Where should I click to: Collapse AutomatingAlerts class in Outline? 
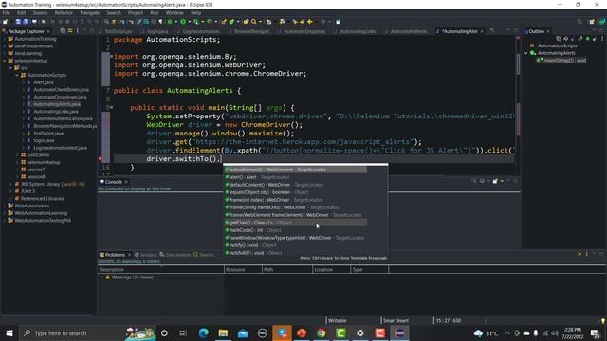(x=526, y=53)
